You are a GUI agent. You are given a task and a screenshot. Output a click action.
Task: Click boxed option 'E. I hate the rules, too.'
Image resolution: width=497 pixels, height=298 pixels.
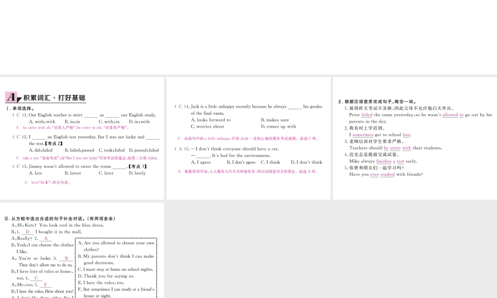(x=101, y=283)
